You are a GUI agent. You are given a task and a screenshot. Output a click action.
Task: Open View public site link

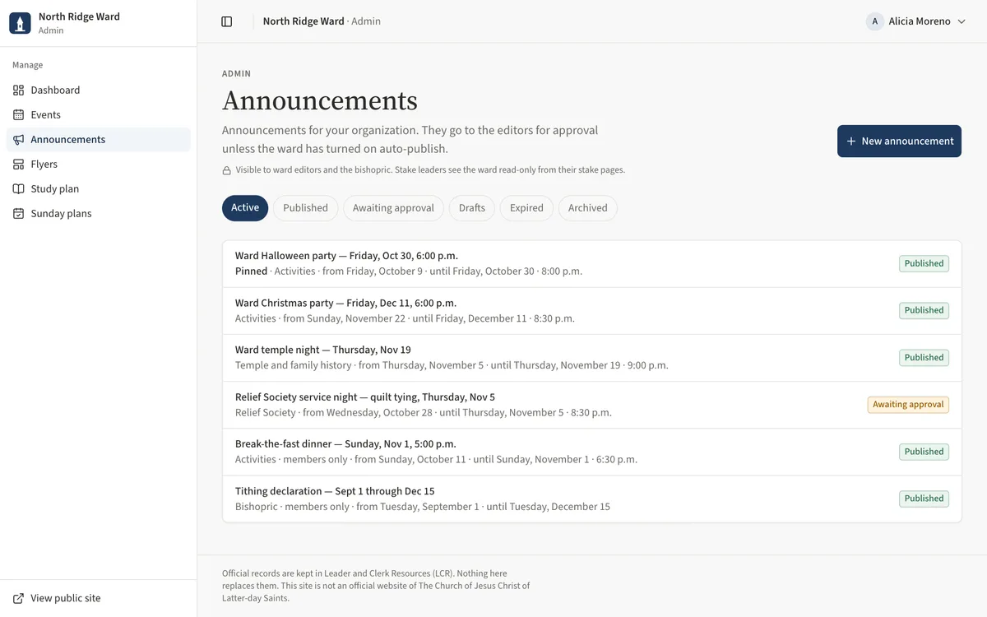pyautogui.click(x=99, y=599)
